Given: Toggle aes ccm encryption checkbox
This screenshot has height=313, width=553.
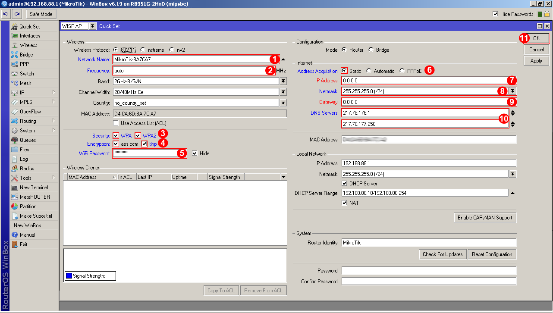Looking at the screenshot, I should coord(116,144).
